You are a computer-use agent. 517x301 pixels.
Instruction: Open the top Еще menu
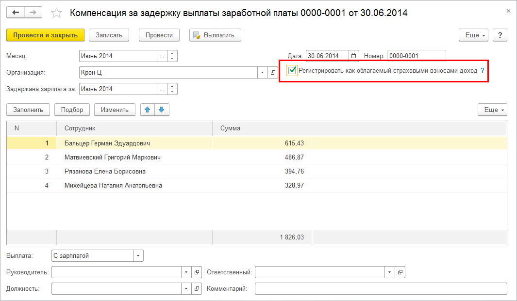[474, 35]
